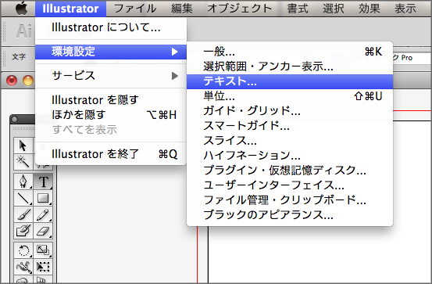The height and width of the screenshot is (284, 432).
Task: Select the Pen tool
Action: (x=23, y=182)
